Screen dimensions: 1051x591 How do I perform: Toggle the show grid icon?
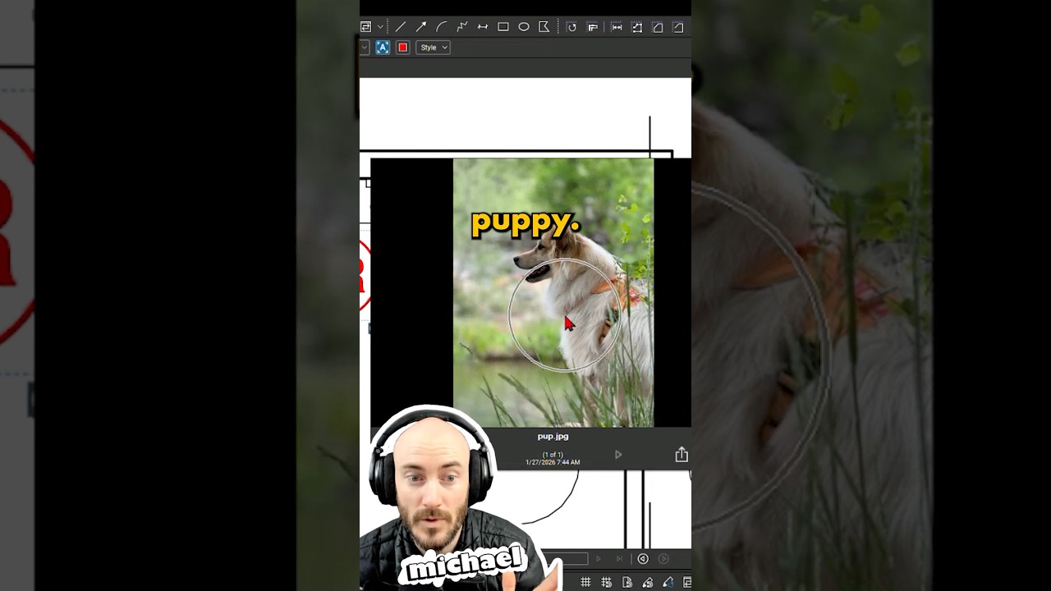[585, 583]
